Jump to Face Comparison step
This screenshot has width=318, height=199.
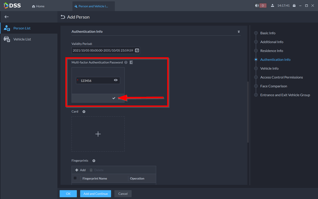tap(273, 86)
